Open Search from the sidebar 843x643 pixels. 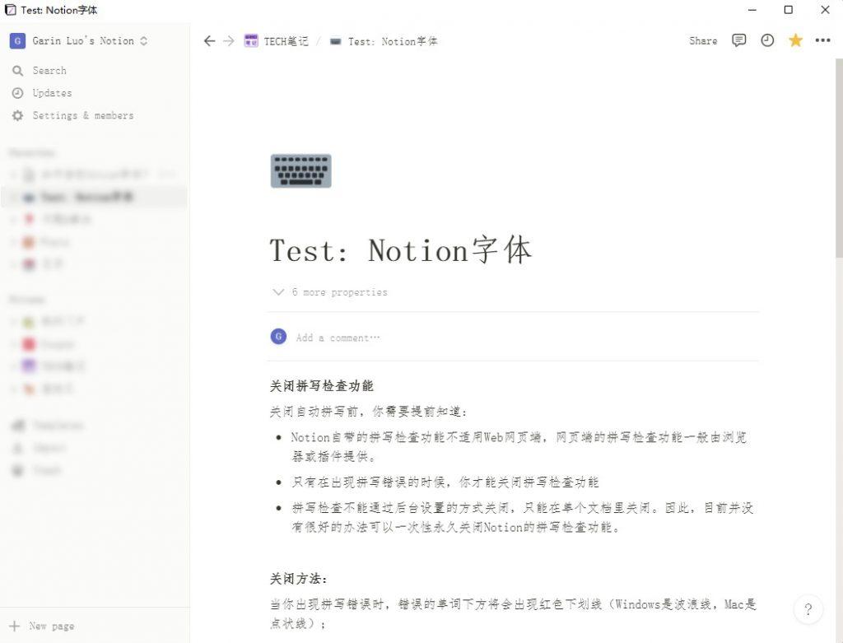(49, 70)
